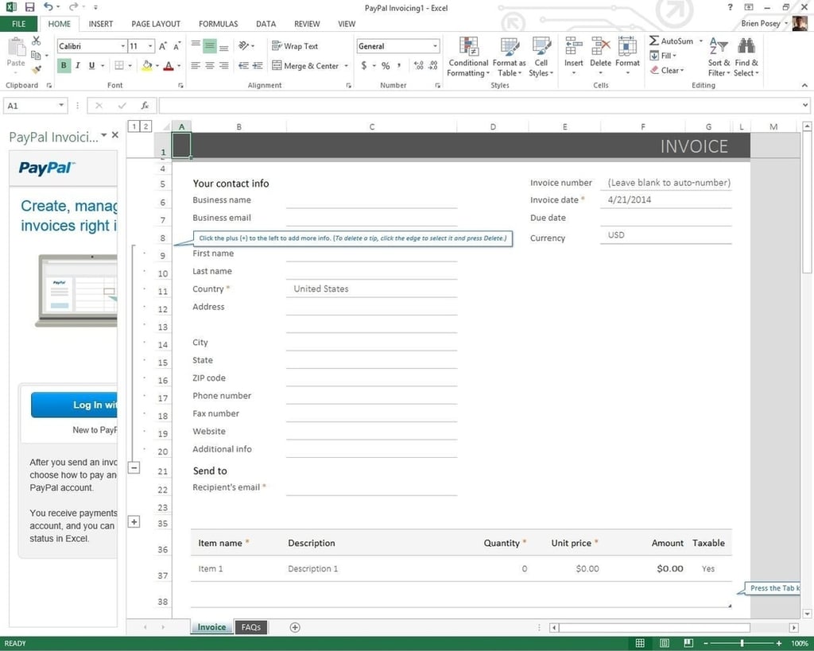The height and width of the screenshot is (651, 814).
Task: Apply percent style format
Action: (386, 65)
